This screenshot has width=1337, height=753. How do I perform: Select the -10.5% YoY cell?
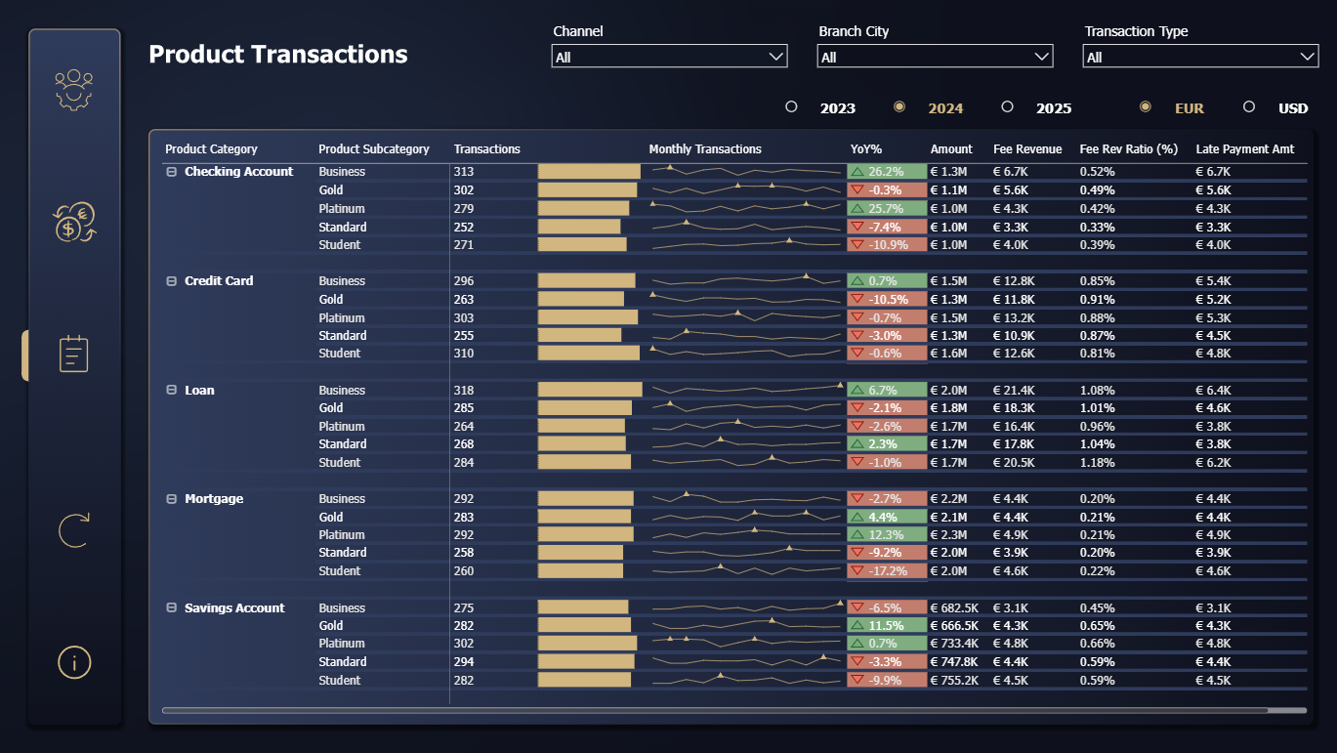pos(887,300)
